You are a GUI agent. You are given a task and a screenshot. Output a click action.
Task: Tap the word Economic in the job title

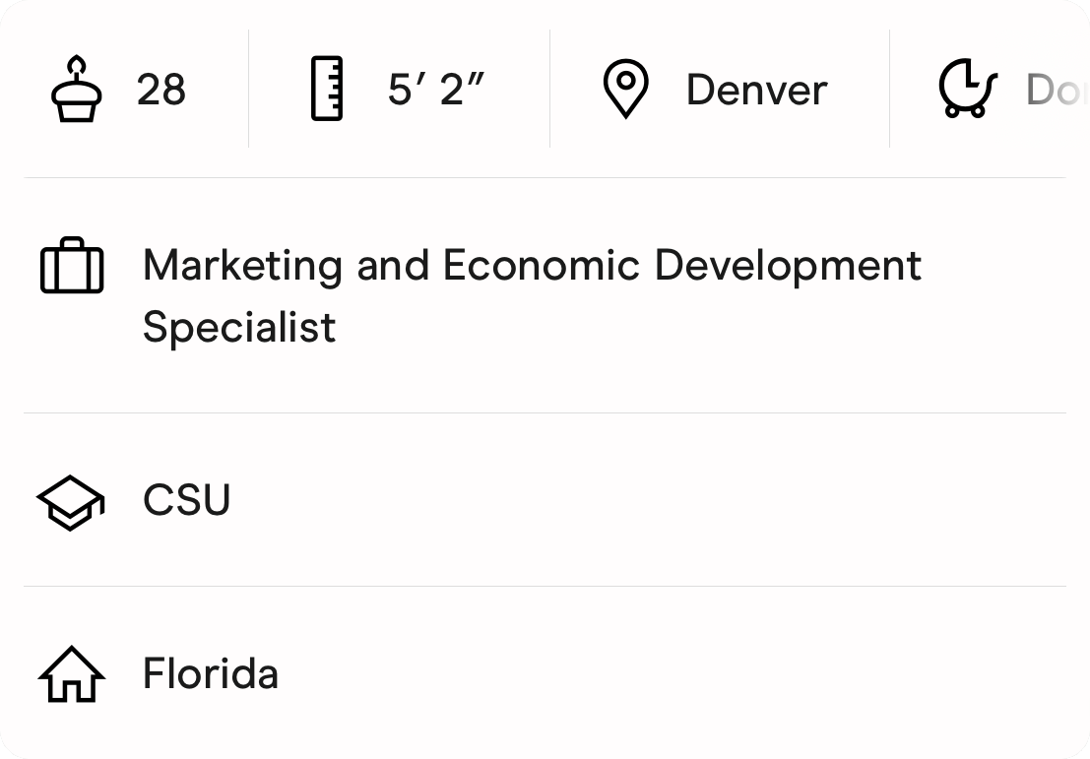click(x=542, y=266)
